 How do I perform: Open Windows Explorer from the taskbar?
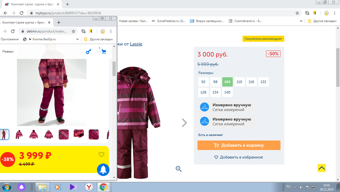tap(42, 187)
